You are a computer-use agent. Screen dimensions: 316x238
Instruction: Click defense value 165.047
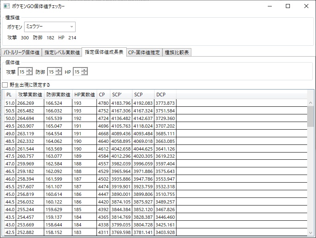click(58, 126)
